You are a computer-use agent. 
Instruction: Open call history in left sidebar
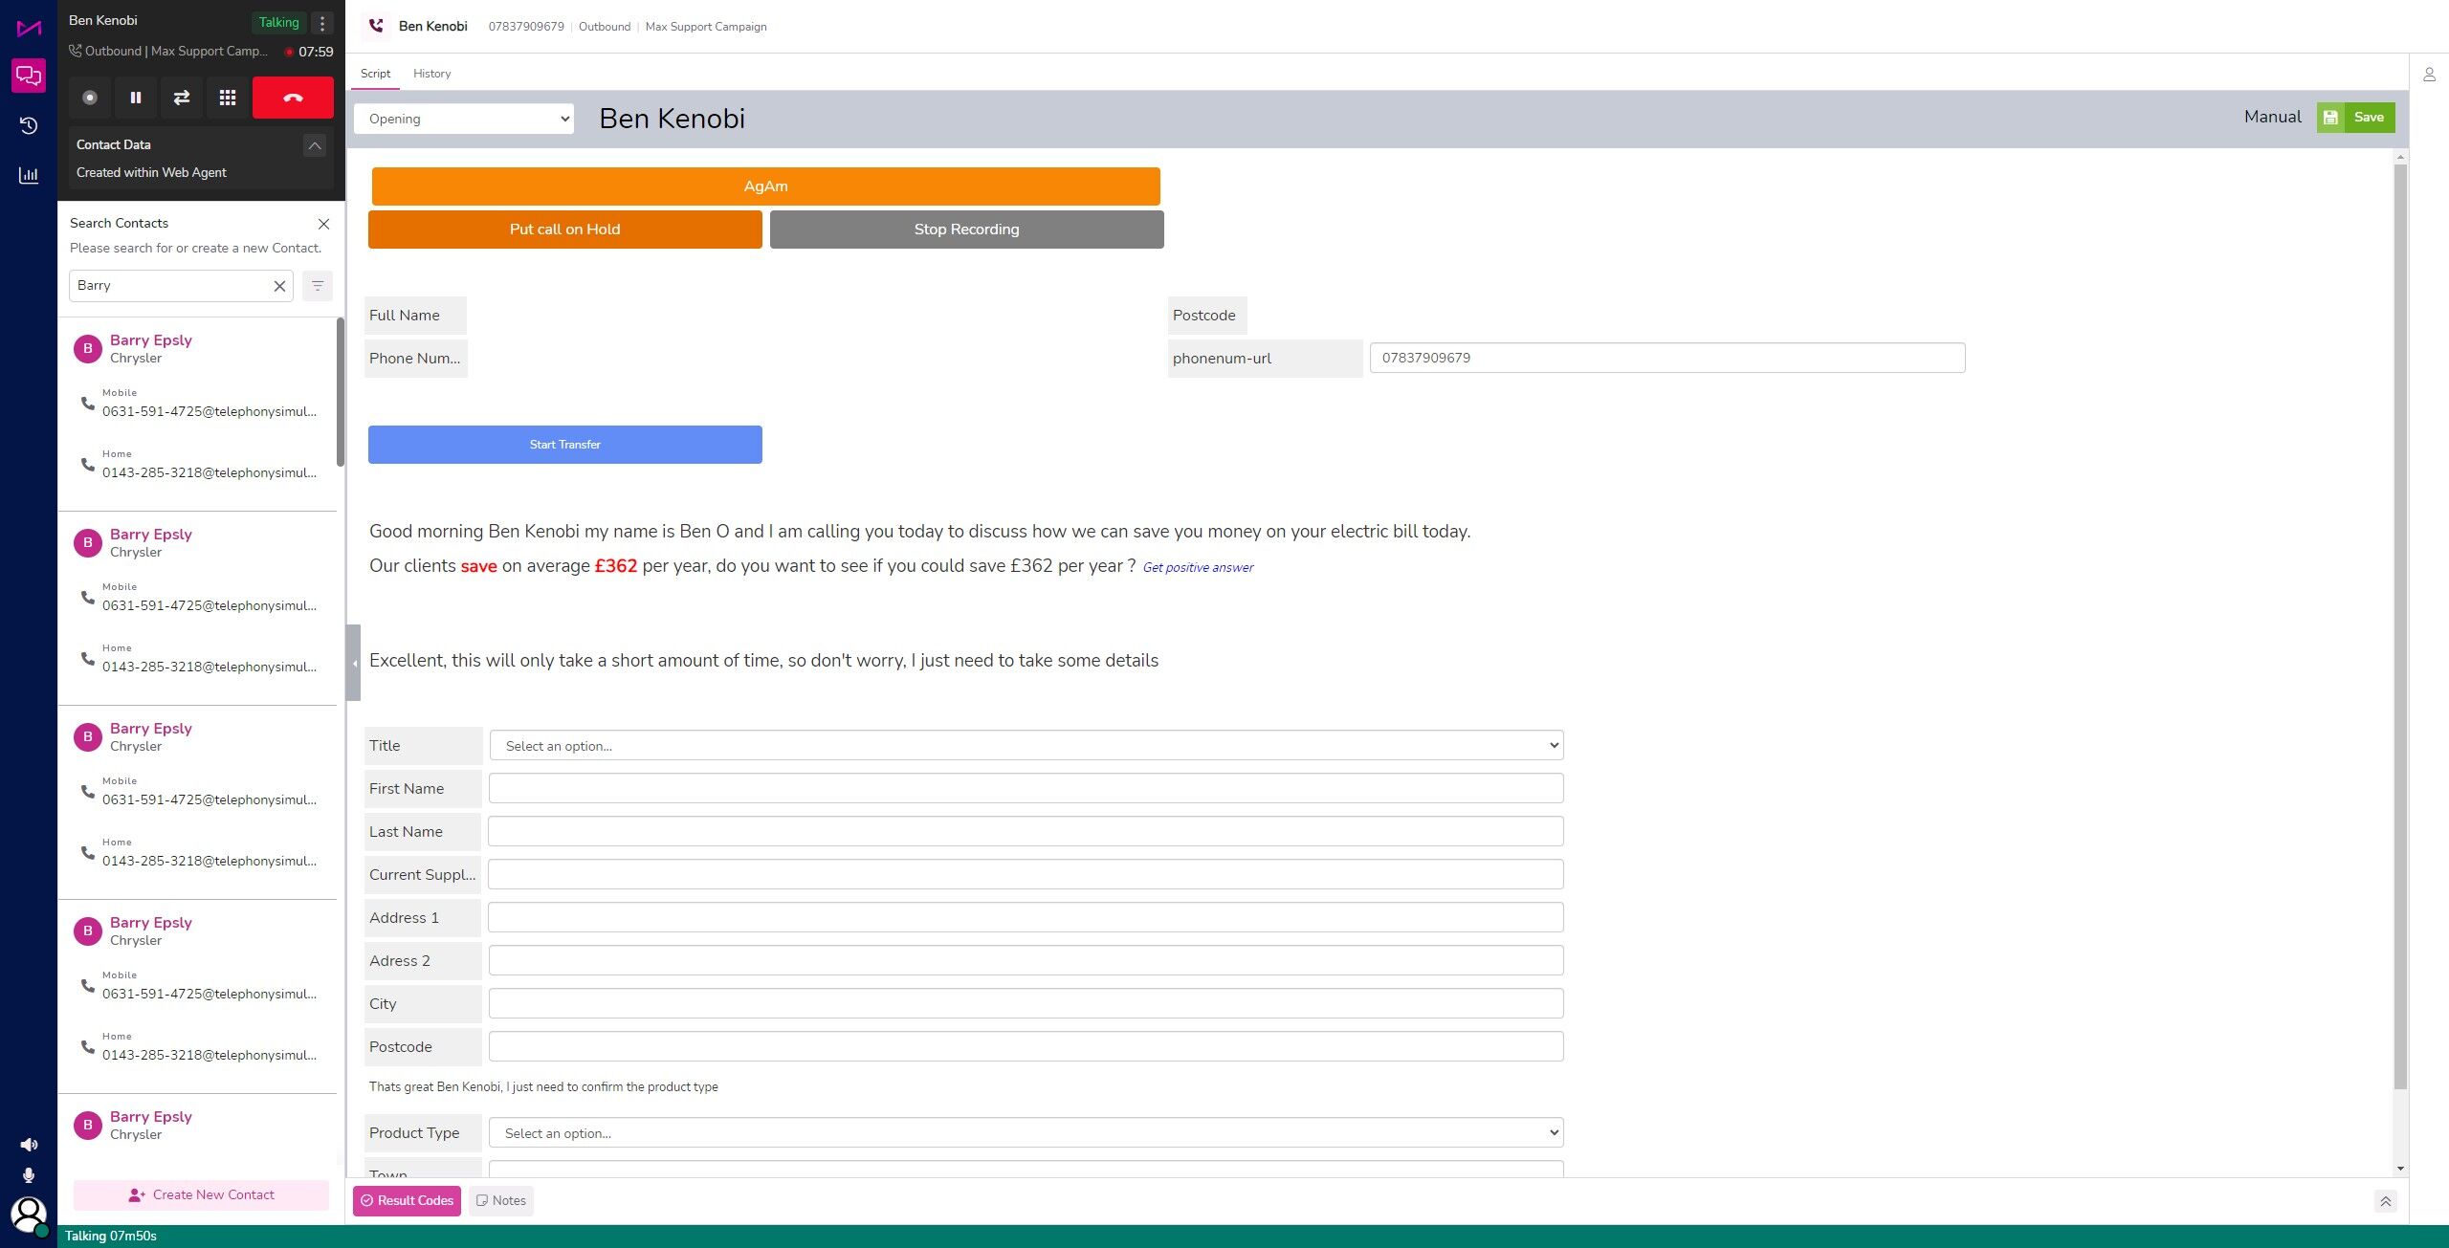29,126
